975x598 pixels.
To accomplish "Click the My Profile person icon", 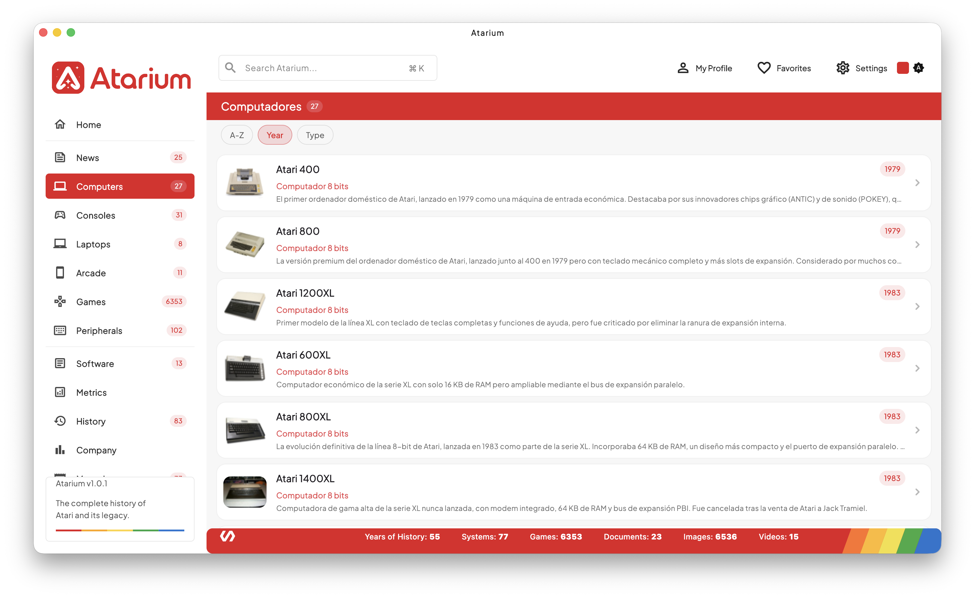I will pos(683,68).
